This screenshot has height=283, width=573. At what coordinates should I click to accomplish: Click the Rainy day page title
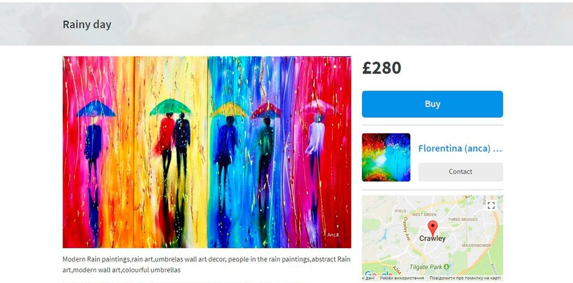(x=87, y=25)
